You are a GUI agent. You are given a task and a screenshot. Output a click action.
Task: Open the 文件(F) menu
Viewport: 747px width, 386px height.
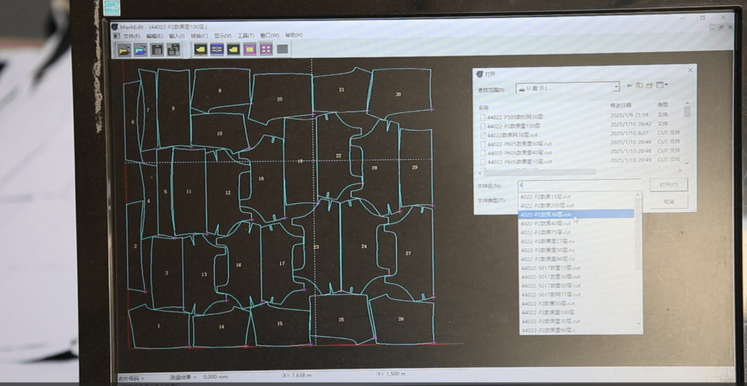pyautogui.click(x=131, y=35)
